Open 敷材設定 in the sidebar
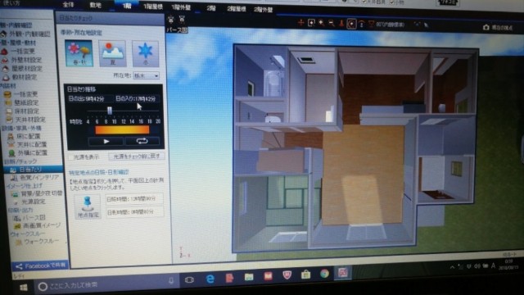Image resolution: width=524 pixels, height=295 pixels. 20,77
